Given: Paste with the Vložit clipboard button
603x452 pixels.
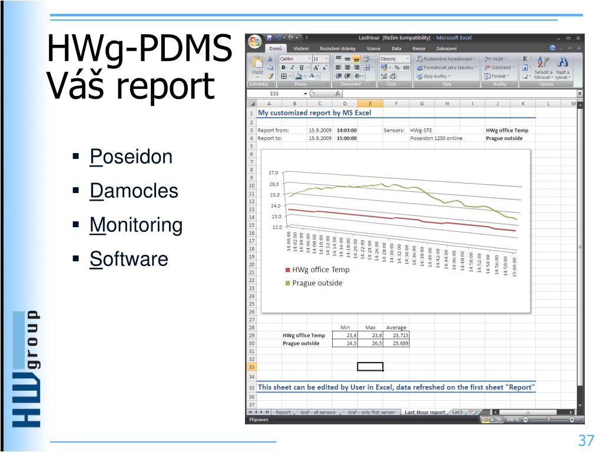Looking at the screenshot, I should tap(257, 67).
